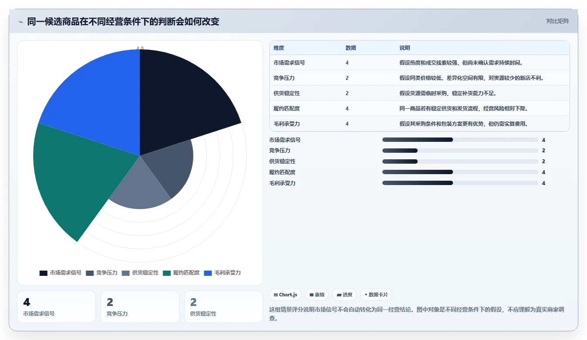This screenshot has height=340, width=587.
Task: Click value 2 in 供货稳定性 table row
Action: click(x=347, y=93)
